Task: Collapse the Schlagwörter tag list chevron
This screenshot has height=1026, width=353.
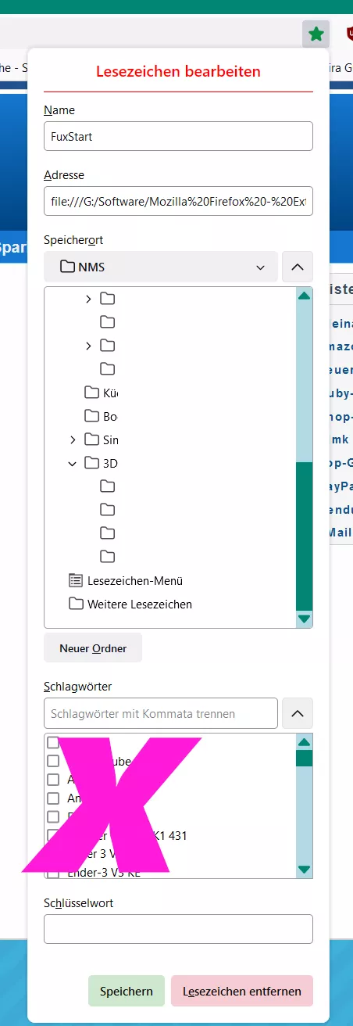Action: click(297, 713)
